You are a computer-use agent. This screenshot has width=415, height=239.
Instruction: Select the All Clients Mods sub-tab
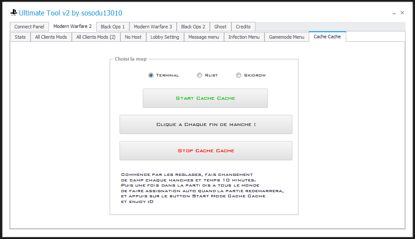51,37
